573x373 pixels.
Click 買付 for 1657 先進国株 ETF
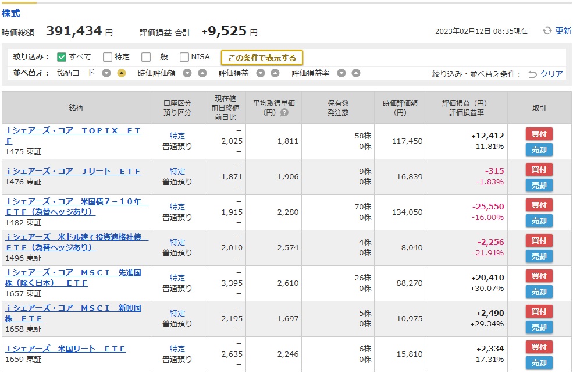tap(539, 276)
